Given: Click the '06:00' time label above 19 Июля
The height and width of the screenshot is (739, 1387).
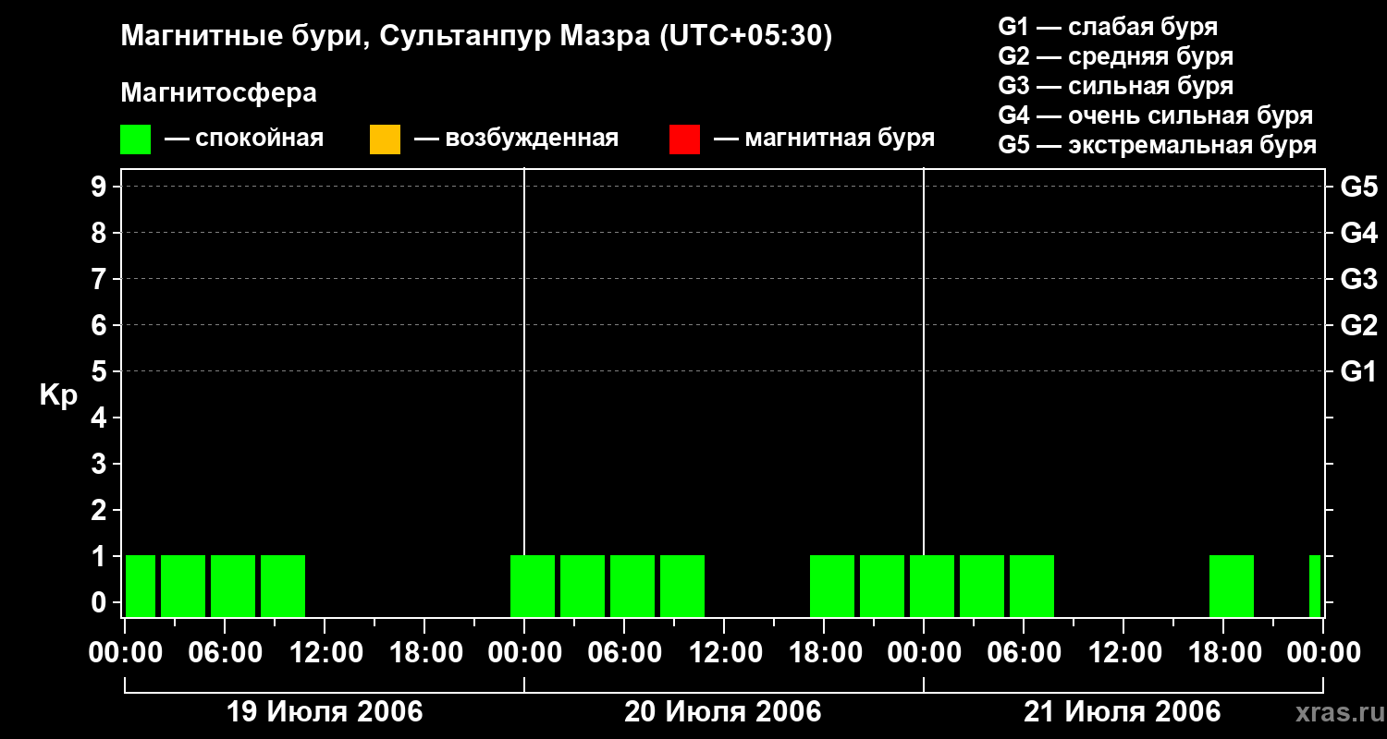Looking at the screenshot, I should 226,653.
